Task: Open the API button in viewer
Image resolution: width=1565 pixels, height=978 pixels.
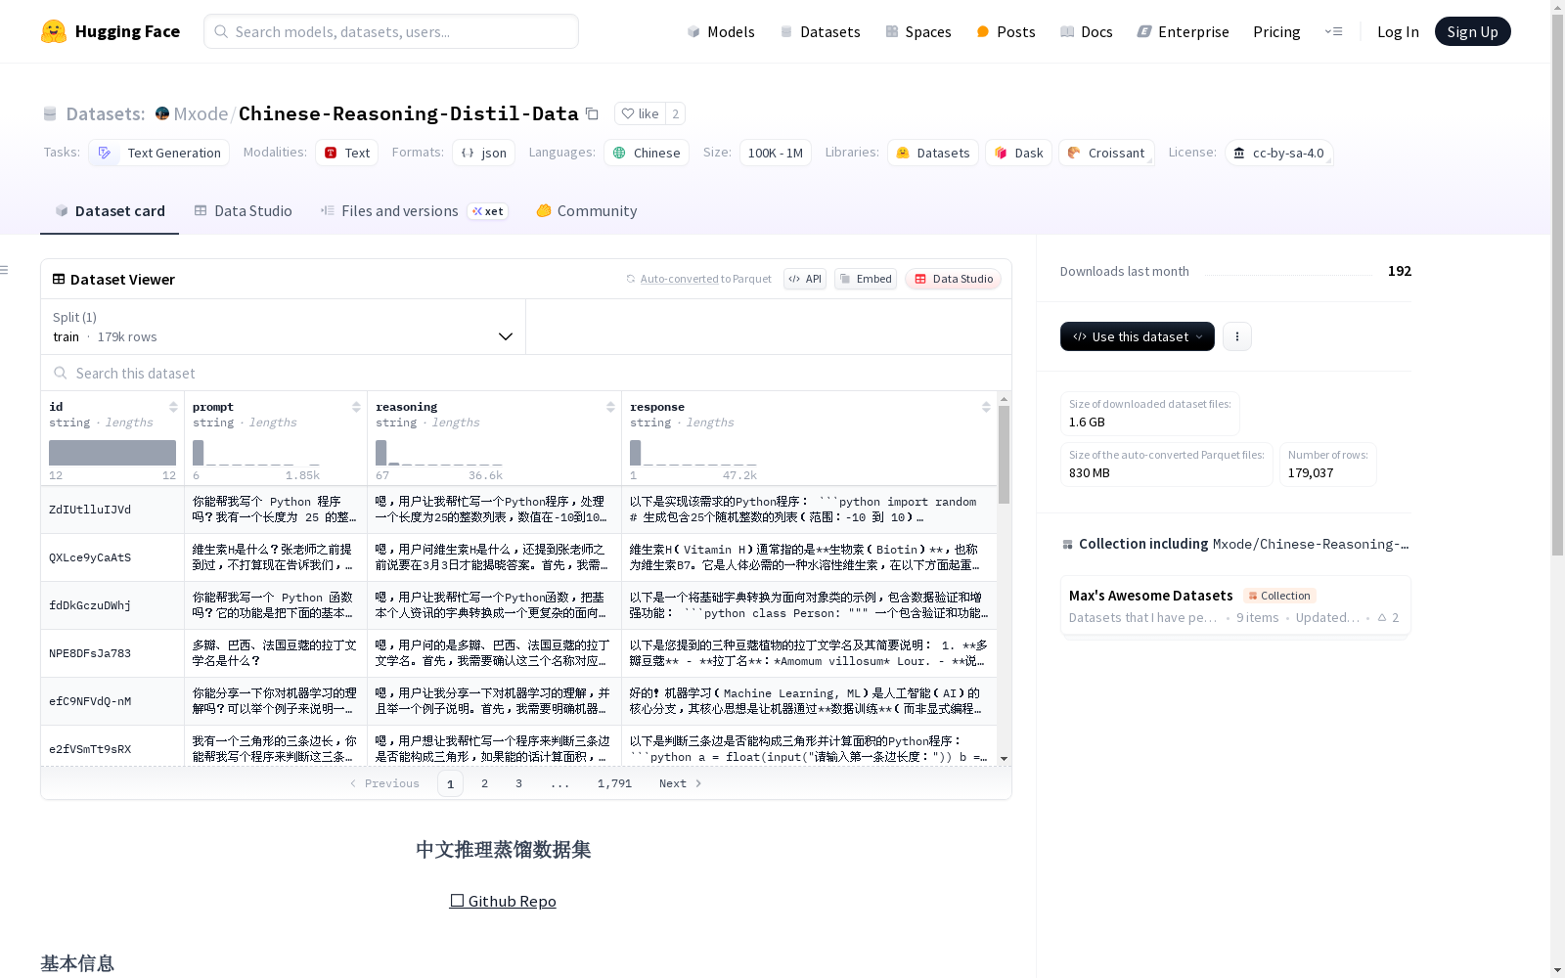Action: click(x=805, y=279)
